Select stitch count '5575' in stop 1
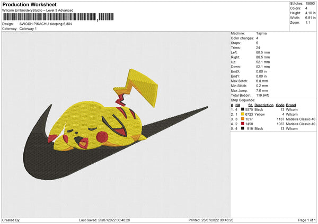Image resolution: width=318 pixels, height=224 pixels. pyautogui.click(x=249, y=109)
